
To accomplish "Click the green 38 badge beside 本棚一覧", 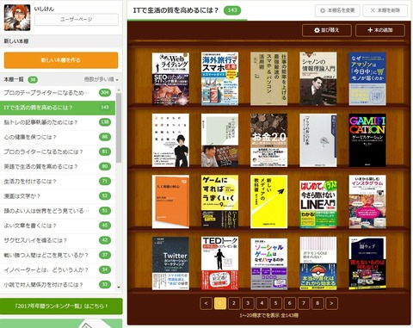I will point(33,79).
